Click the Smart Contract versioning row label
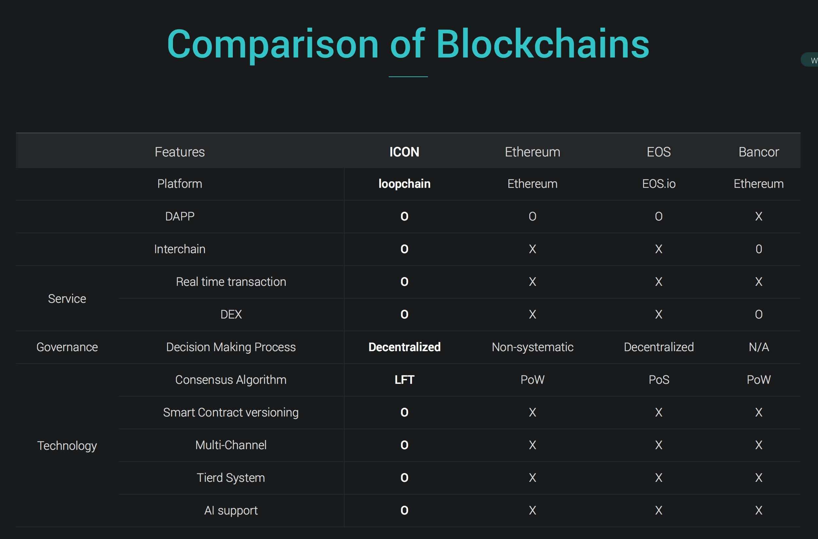This screenshot has width=818, height=539. coord(231,413)
